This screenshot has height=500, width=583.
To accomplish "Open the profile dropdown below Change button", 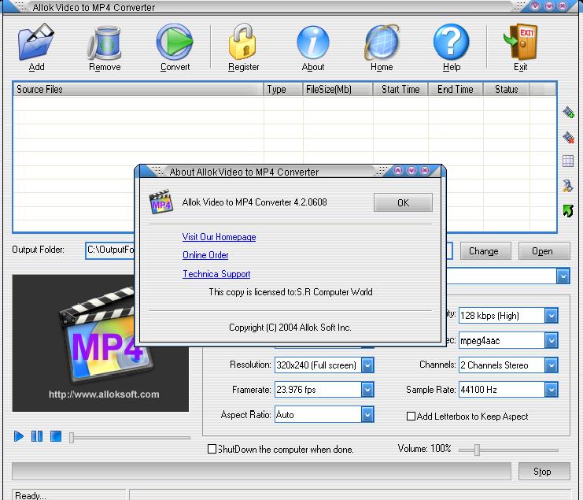I will [563, 276].
